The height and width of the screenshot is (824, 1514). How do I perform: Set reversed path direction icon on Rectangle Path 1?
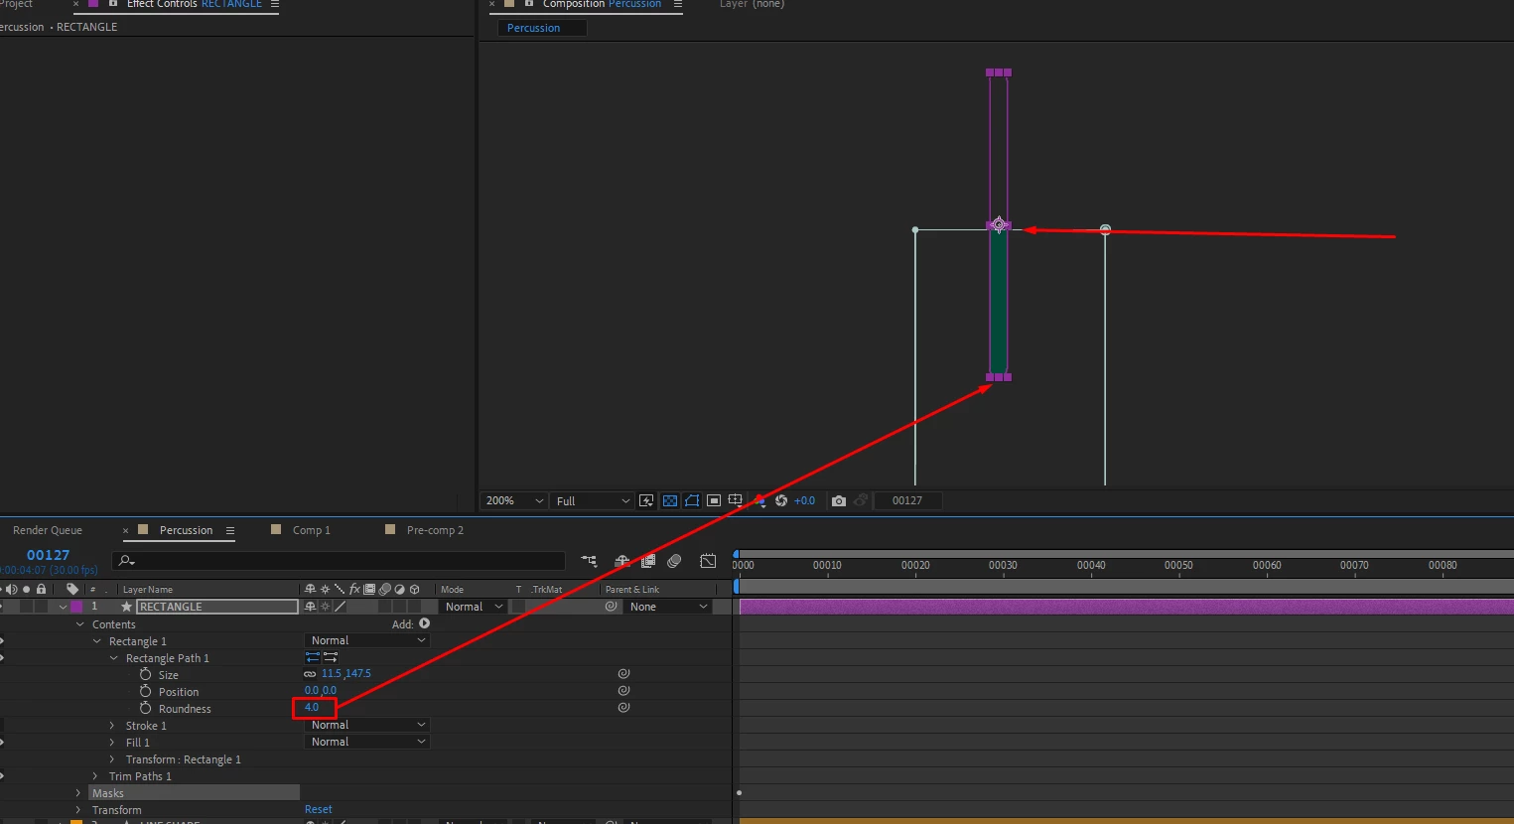click(312, 657)
